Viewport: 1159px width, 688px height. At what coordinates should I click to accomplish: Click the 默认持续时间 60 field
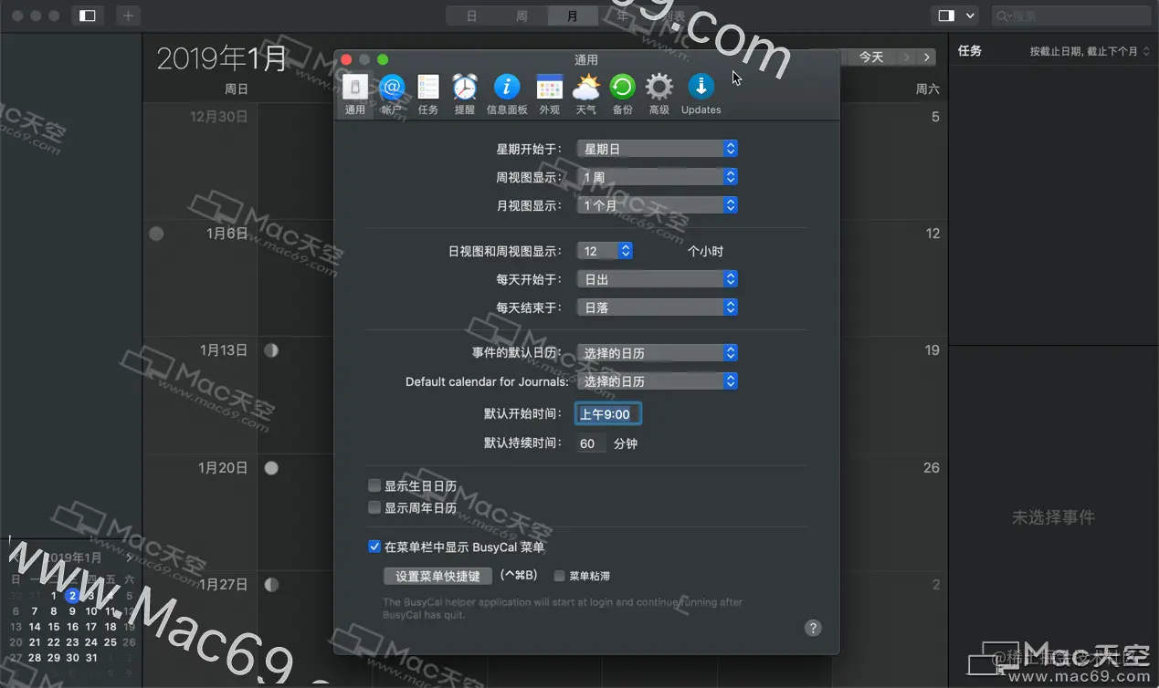tap(591, 443)
